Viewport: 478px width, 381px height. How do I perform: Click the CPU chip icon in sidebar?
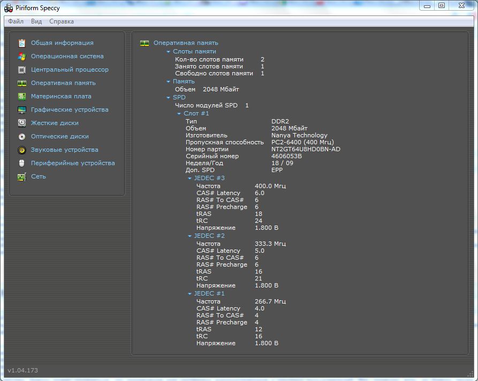point(21,69)
